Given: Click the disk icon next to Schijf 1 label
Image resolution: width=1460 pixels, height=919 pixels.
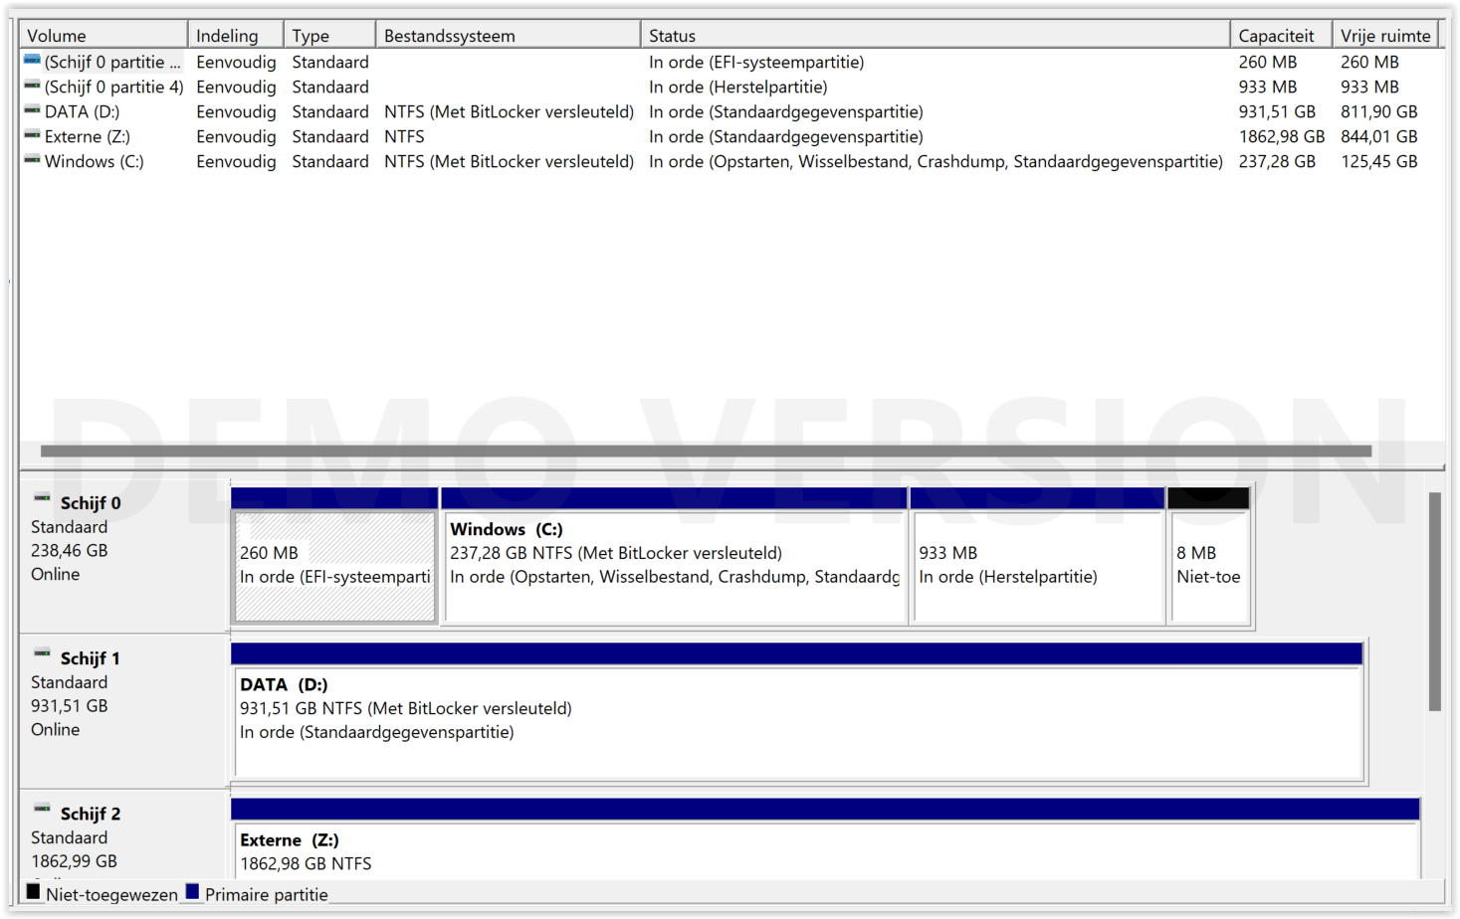Looking at the screenshot, I should click(x=43, y=653).
